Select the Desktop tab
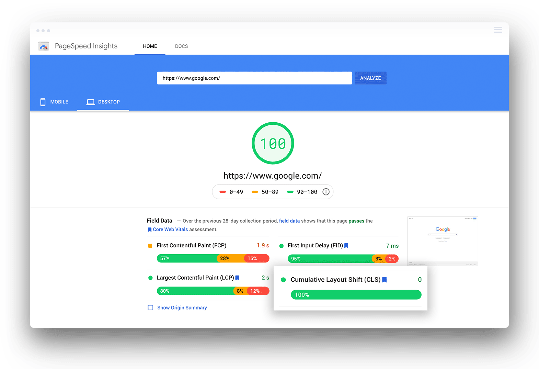 (x=103, y=102)
